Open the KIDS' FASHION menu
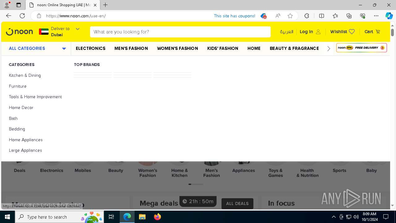 [223, 48]
